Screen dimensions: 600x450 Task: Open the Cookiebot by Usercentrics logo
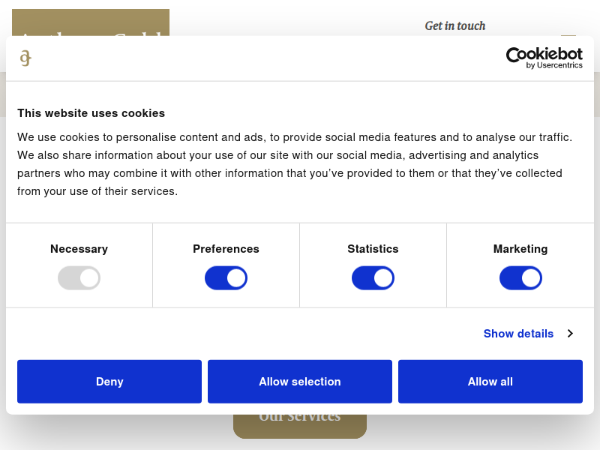544,58
